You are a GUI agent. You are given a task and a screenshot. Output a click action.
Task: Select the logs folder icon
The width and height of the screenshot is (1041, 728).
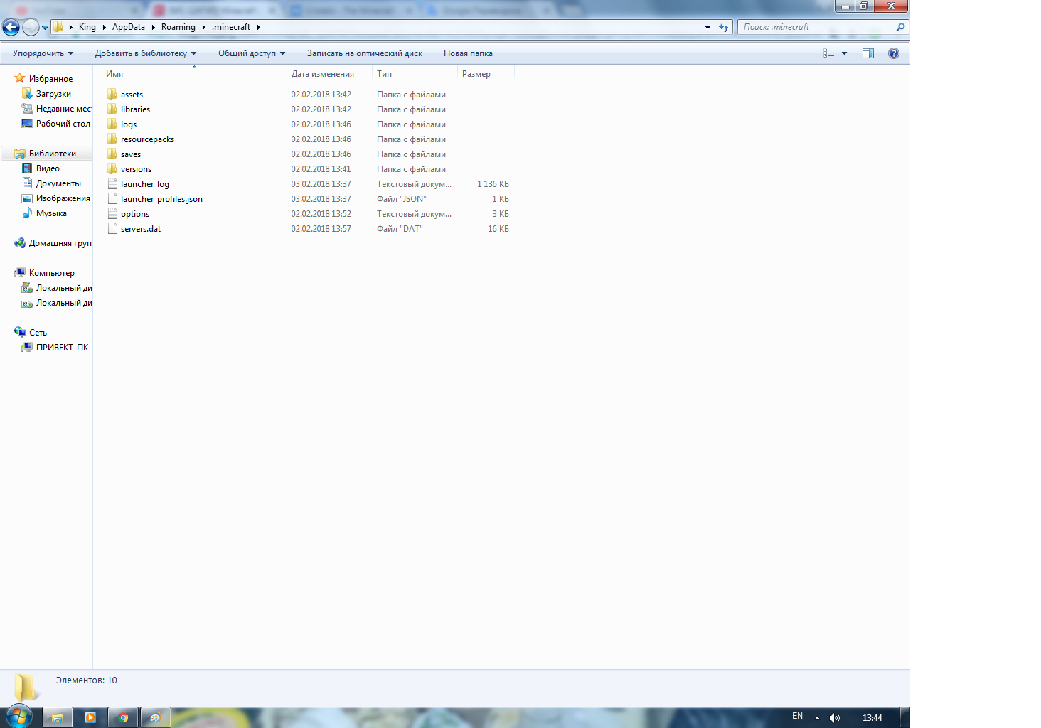(112, 124)
